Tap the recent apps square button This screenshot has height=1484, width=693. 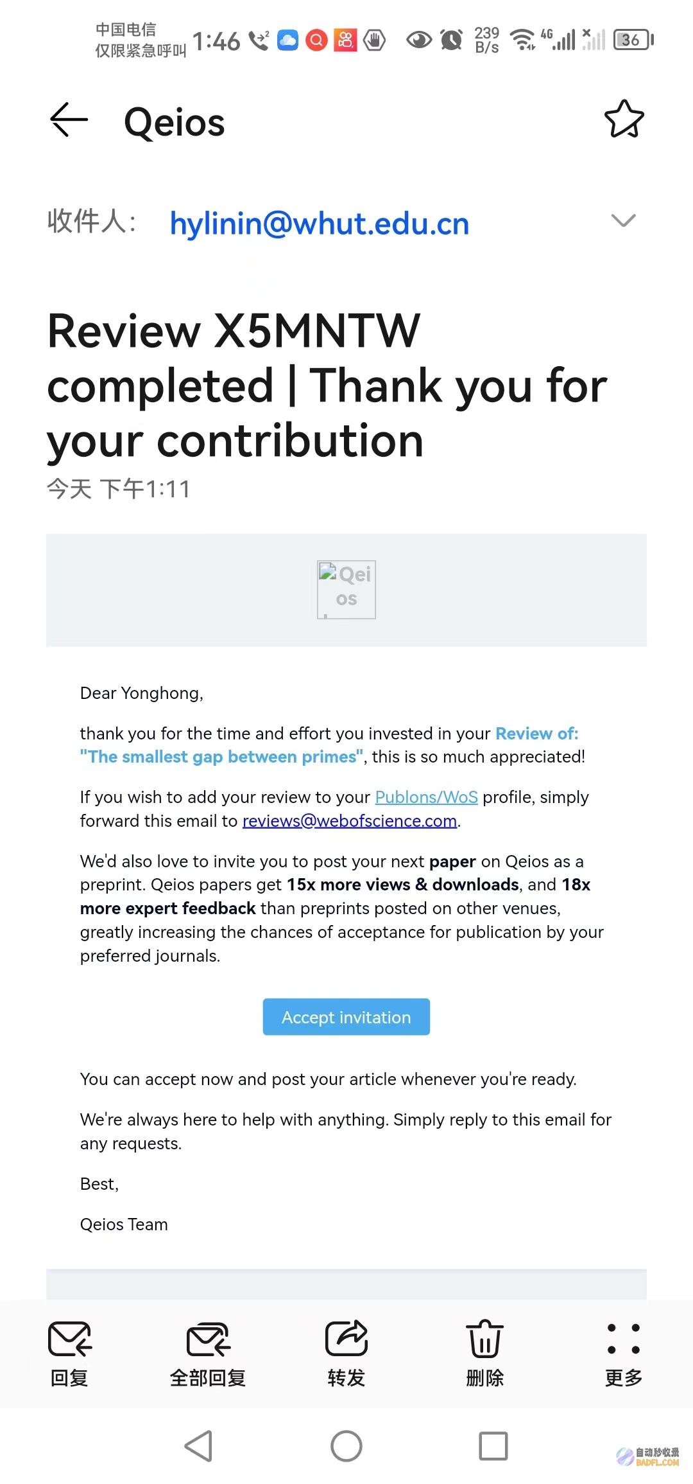pyautogui.click(x=493, y=1446)
